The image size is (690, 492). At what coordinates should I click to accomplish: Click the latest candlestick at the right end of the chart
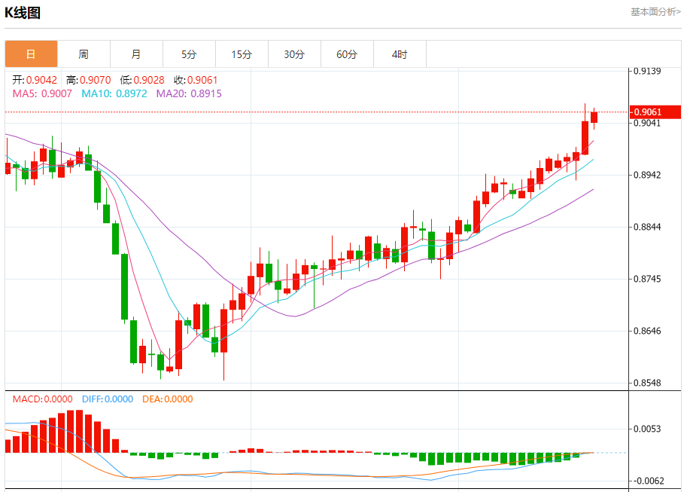[594, 118]
